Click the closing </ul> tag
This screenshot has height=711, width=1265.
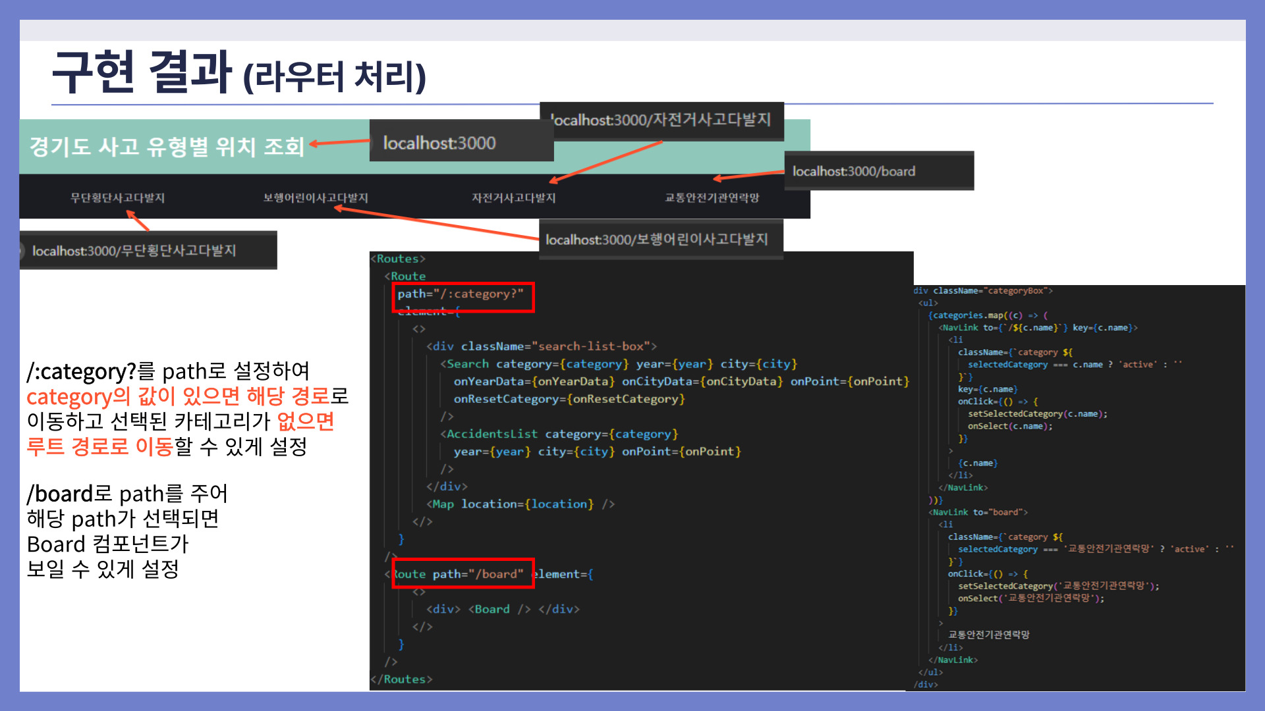click(x=930, y=672)
